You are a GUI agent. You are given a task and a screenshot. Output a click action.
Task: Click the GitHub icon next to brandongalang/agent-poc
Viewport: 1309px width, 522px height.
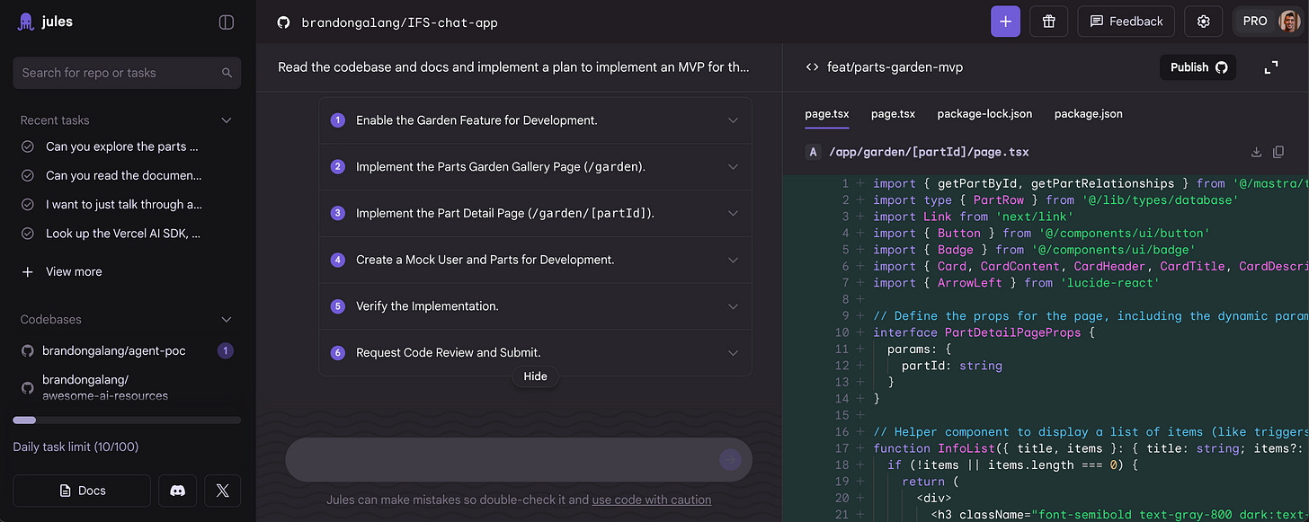pos(28,351)
